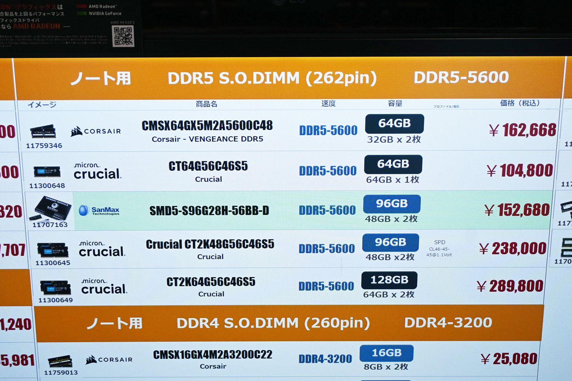Image resolution: width=572 pixels, height=381 pixels.
Task: Click the DDR5 S.O.DIMM (262pin) section header
Action: pyautogui.click(x=272, y=78)
